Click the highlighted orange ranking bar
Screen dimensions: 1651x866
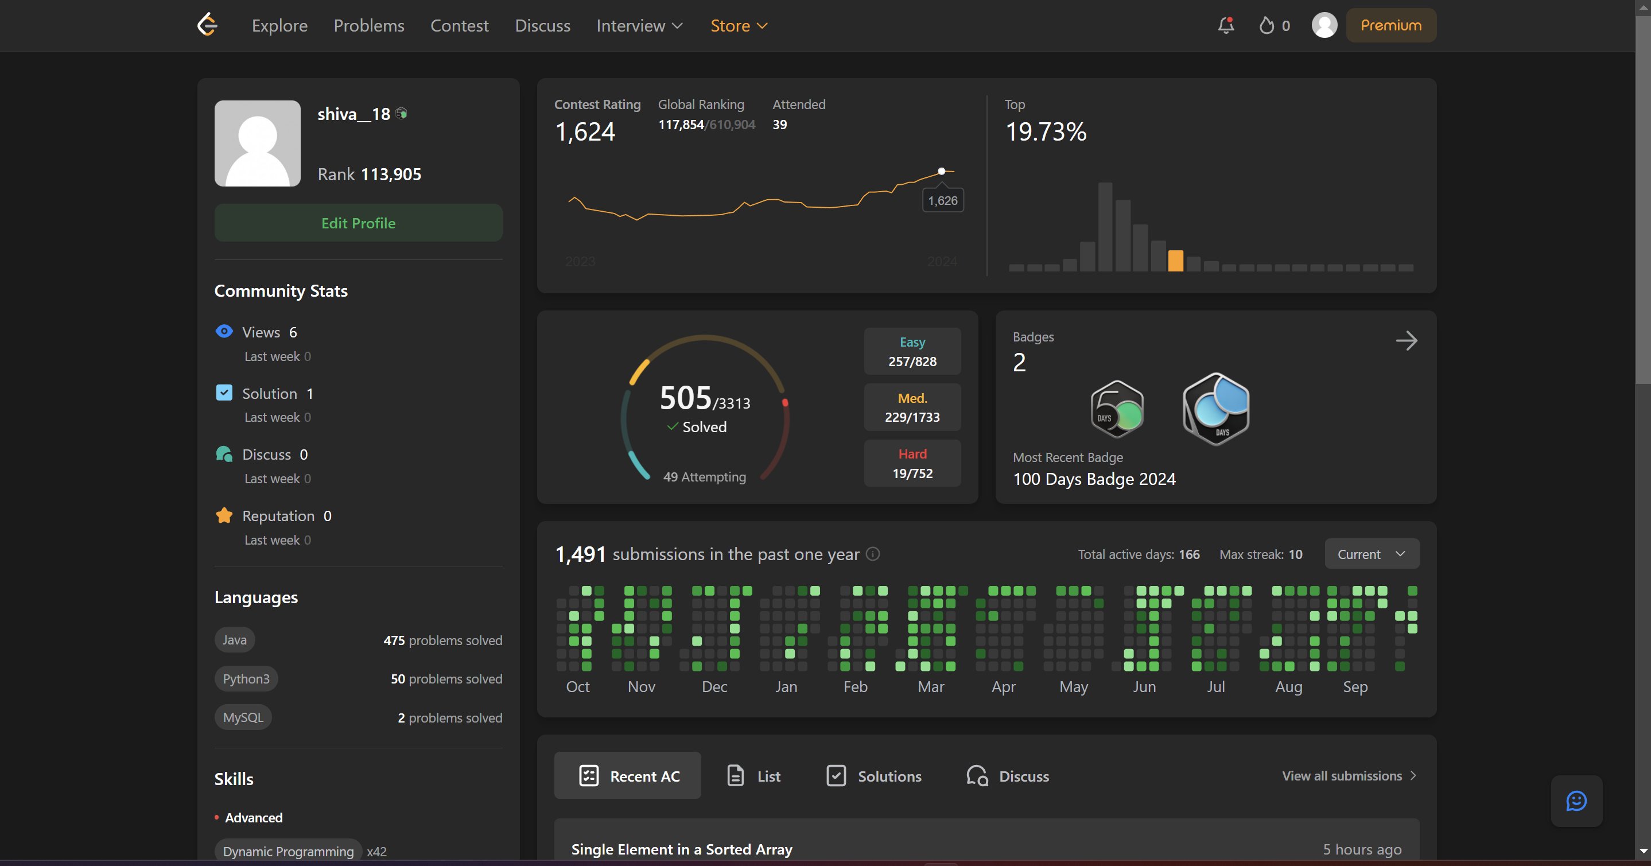click(x=1175, y=260)
